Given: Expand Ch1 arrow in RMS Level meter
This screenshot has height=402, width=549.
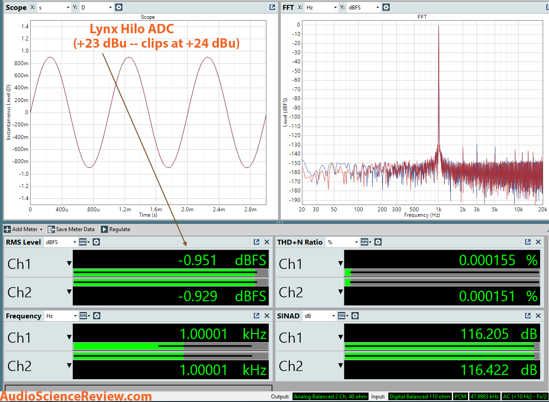Looking at the screenshot, I should 69,264.
